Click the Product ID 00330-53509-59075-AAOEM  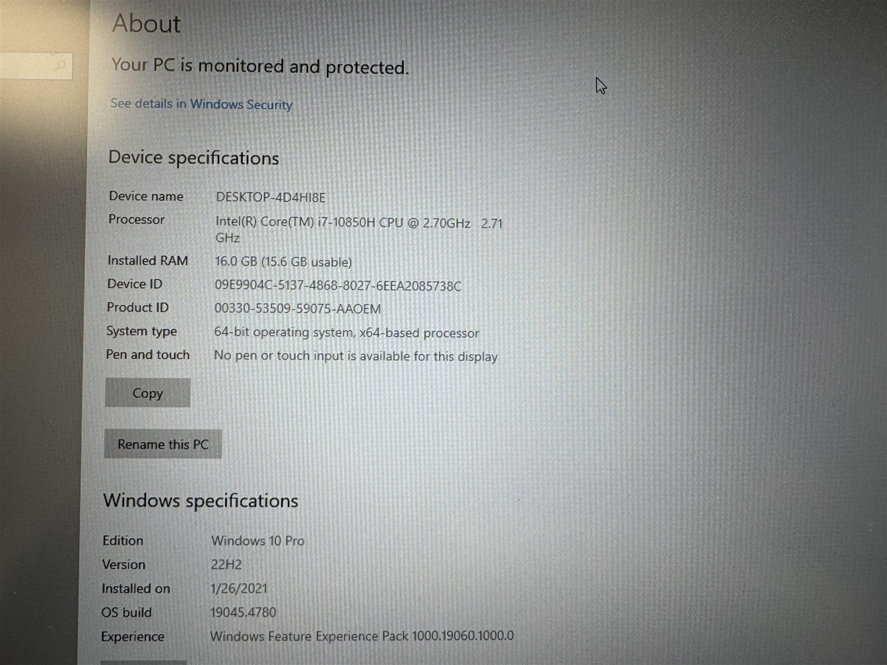click(x=297, y=309)
